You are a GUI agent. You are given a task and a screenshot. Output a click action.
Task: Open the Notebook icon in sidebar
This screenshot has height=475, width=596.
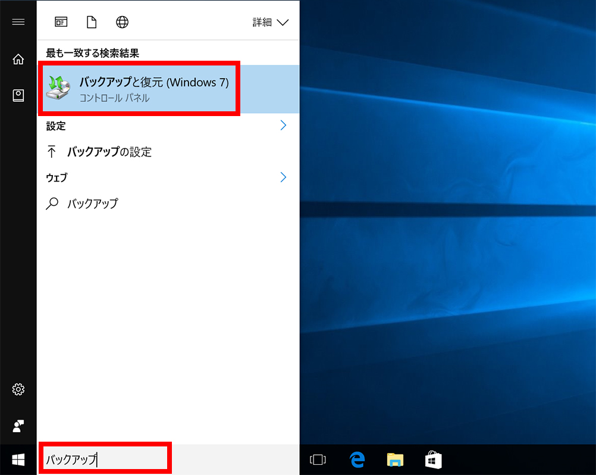point(18,95)
